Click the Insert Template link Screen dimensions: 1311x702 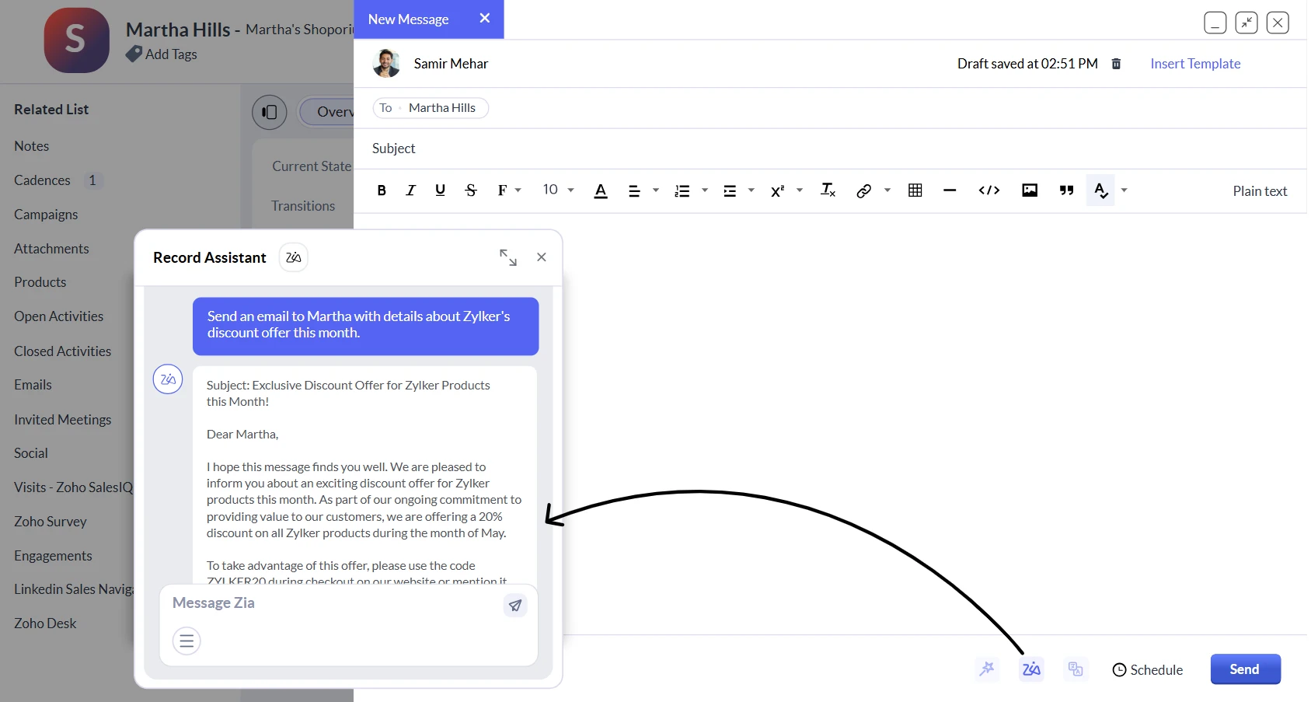coord(1195,64)
